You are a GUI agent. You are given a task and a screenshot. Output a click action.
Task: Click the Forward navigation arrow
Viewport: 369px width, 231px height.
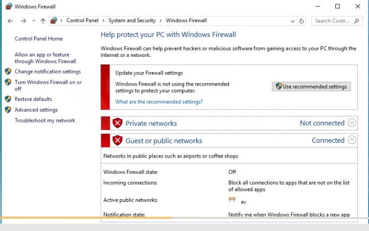[x=24, y=21]
